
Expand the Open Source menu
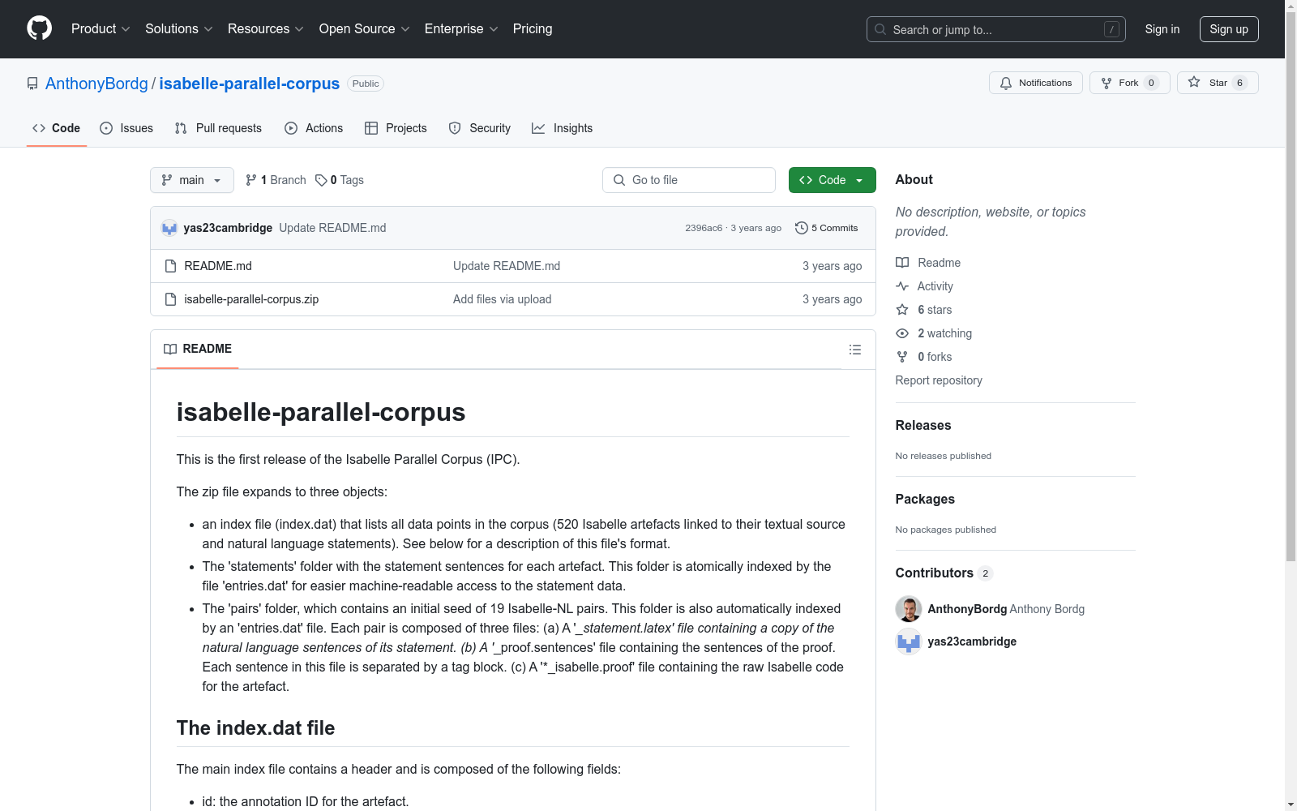365,29
